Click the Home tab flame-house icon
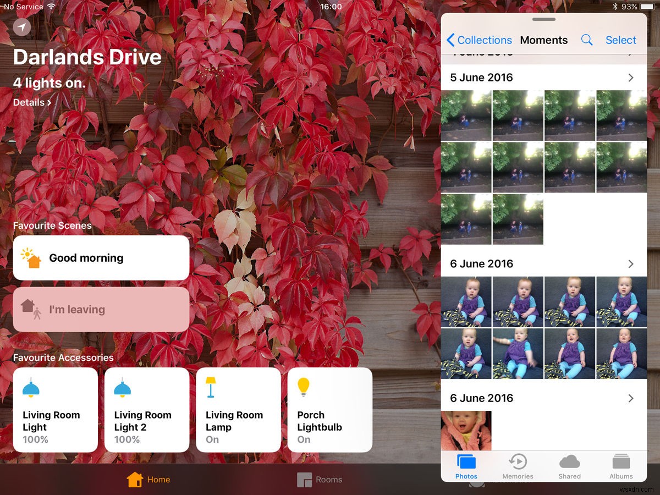 (135, 479)
